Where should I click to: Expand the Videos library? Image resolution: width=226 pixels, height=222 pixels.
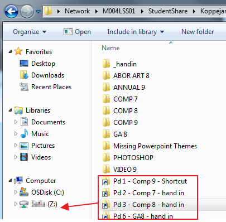pos(16,157)
